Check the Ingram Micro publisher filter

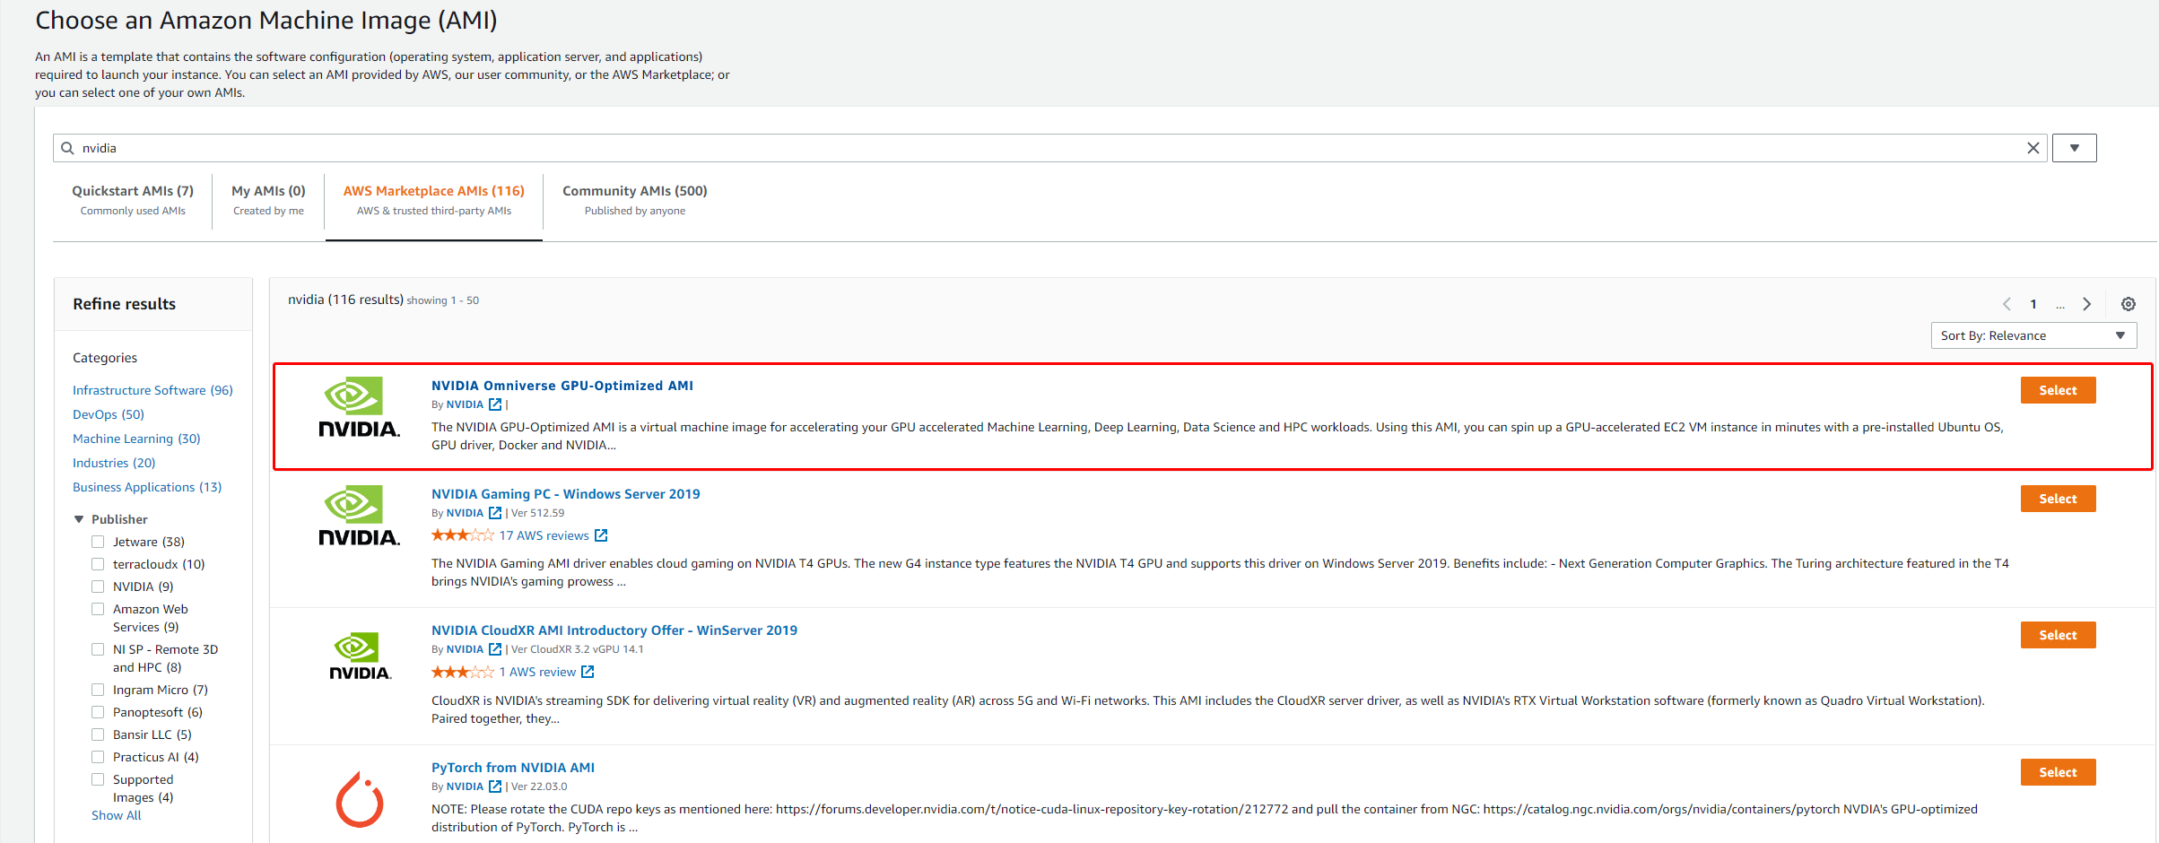98,690
